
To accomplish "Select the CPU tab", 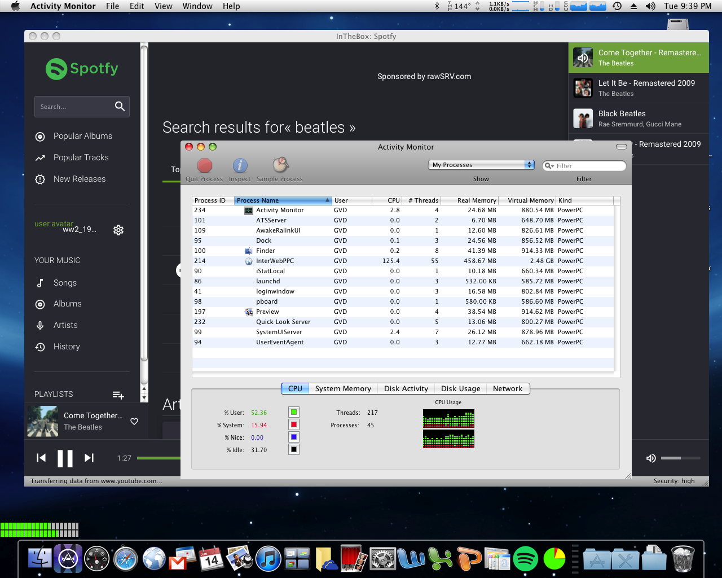I will pyautogui.click(x=295, y=388).
